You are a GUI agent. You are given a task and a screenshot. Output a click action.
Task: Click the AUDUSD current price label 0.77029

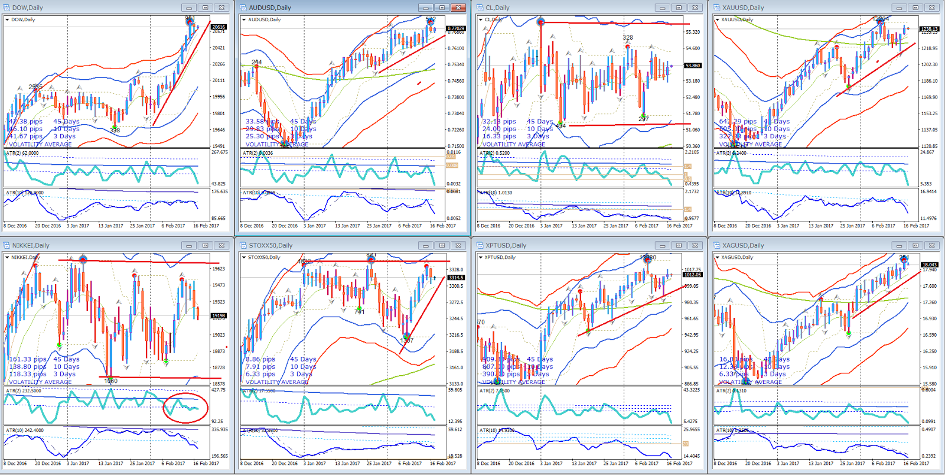456,28
